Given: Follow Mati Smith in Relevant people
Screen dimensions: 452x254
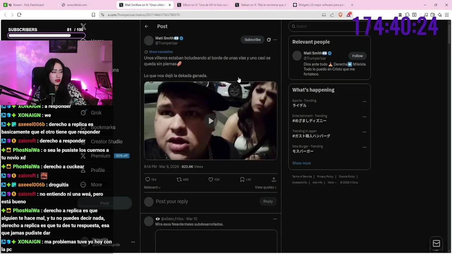Looking at the screenshot, I should [357, 56].
